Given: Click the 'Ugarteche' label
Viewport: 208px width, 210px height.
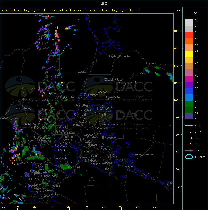Looking at the screenshot, I should [x=62, y=158].
